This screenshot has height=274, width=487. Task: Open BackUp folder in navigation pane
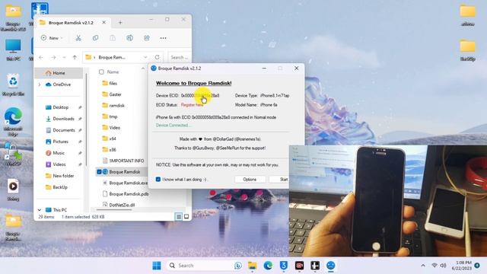click(60, 187)
